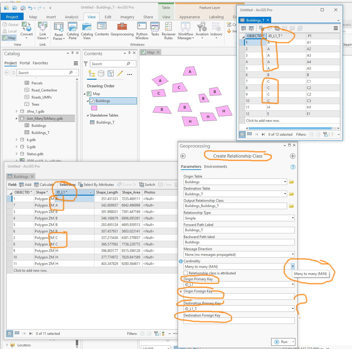Browse for Origin Table folder icon
Screen dimensions: 352x349
(x=292, y=182)
